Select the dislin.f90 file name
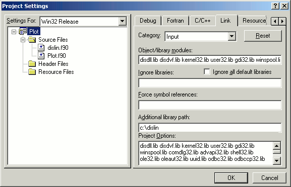 click(58, 48)
